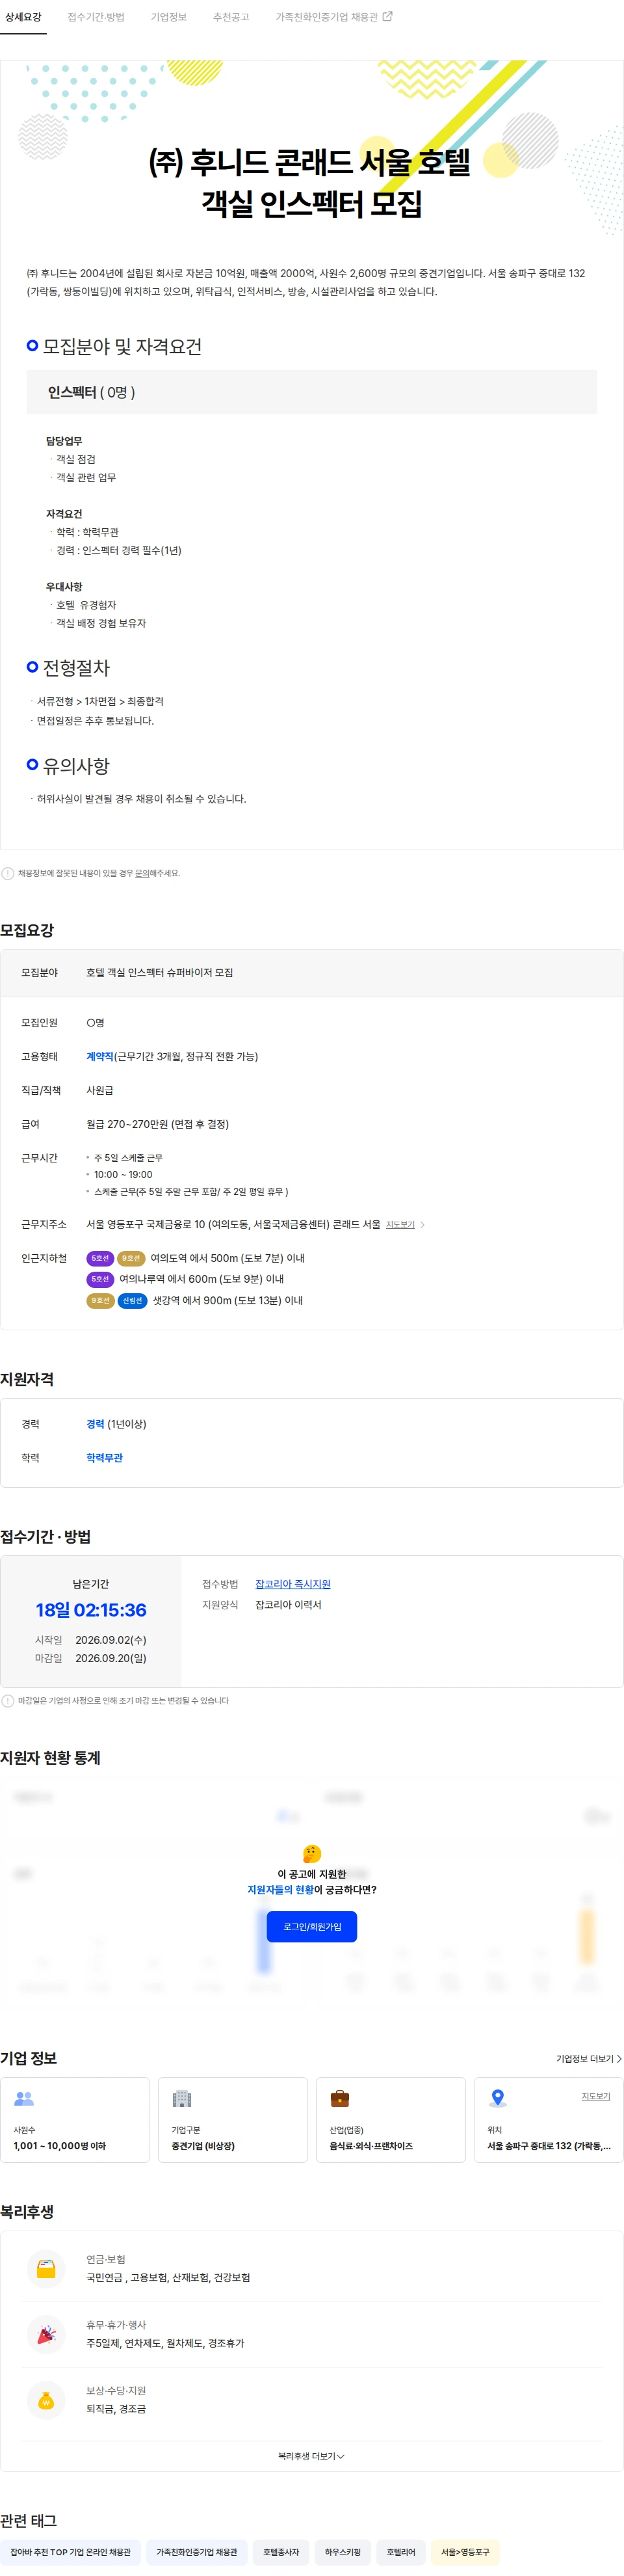Open 기업정보 더보기 link
This screenshot has height=2576, width=624.
[589, 2059]
